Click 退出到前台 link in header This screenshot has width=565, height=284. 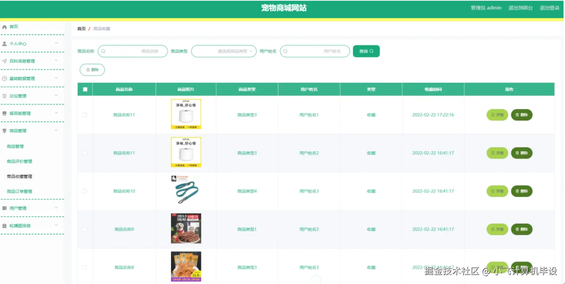[x=520, y=8]
